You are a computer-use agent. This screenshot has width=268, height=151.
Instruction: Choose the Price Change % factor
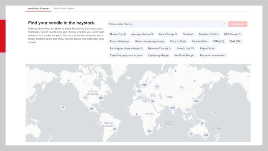click(168, 34)
